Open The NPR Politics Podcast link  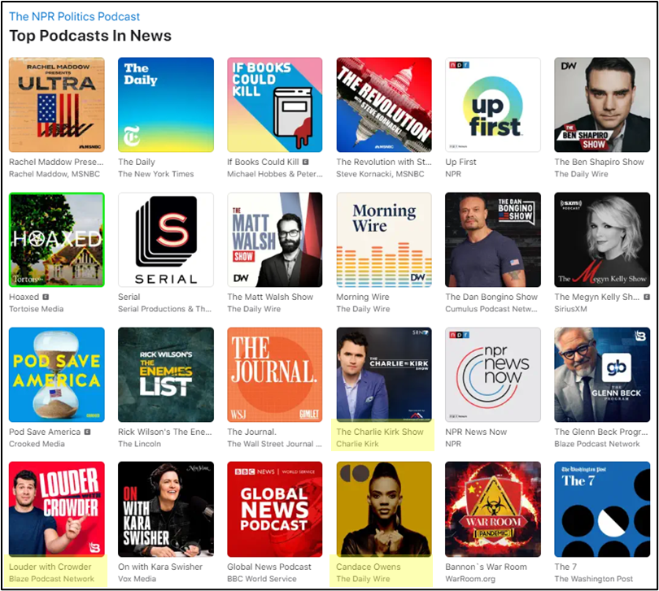point(74,16)
